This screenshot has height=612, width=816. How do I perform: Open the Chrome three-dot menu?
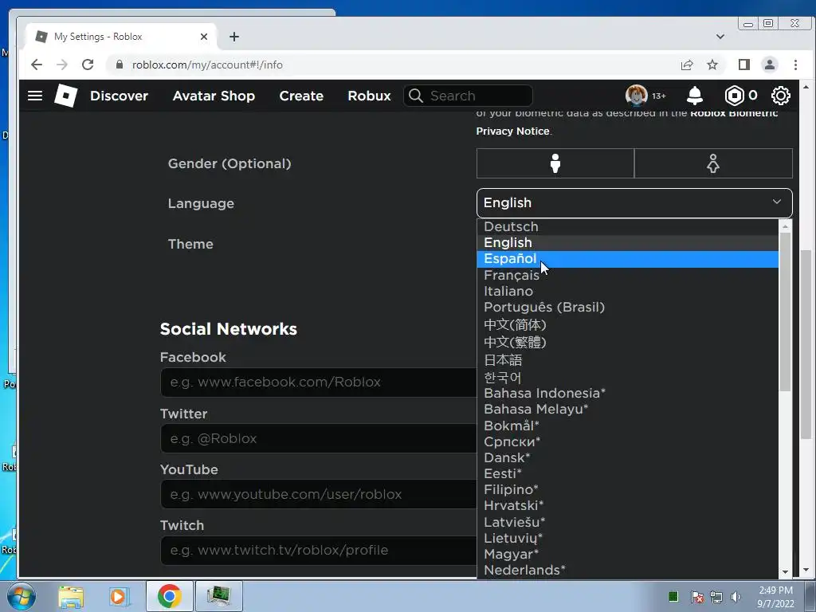795,65
